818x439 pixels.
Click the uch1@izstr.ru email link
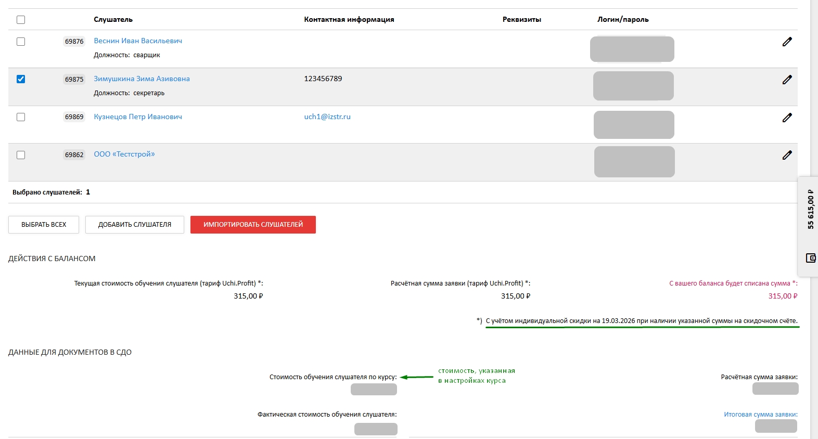[327, 117]
